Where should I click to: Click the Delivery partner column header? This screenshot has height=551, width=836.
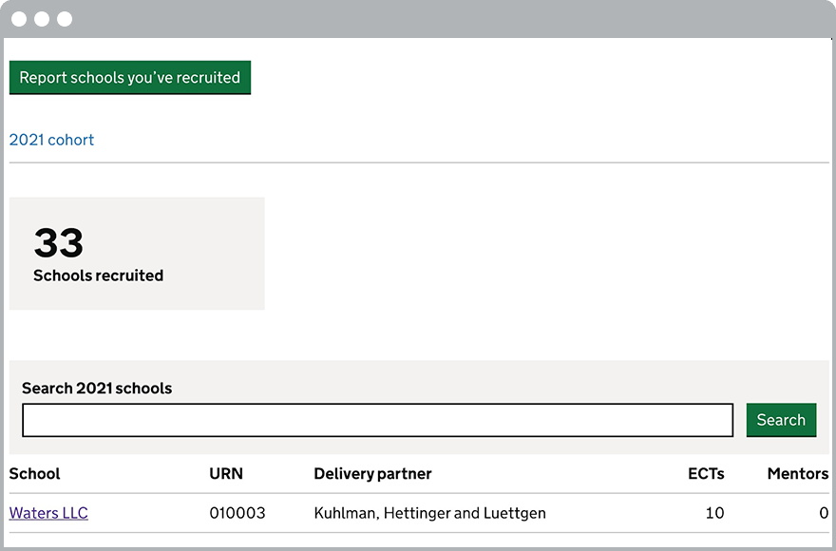click(x=372, y=473)
